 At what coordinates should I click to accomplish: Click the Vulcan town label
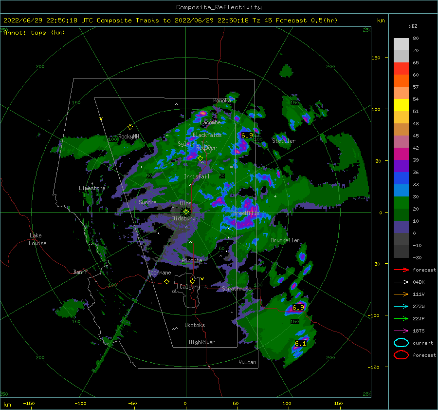247,362
